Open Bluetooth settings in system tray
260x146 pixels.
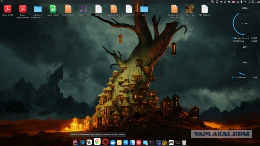pyautogui.click(x=241, y=2)
